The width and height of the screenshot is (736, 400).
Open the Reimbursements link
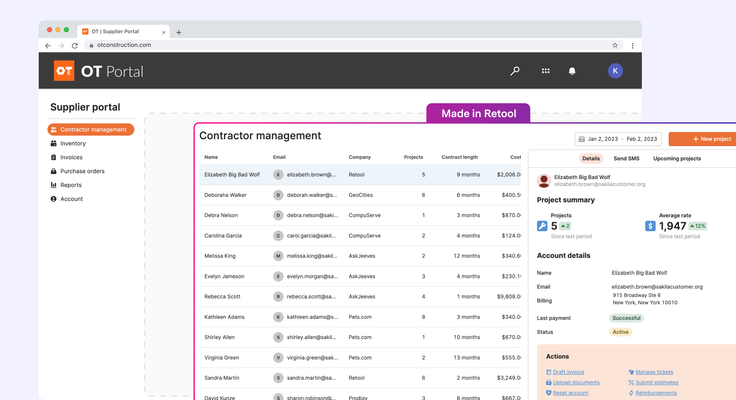[656, 393]
